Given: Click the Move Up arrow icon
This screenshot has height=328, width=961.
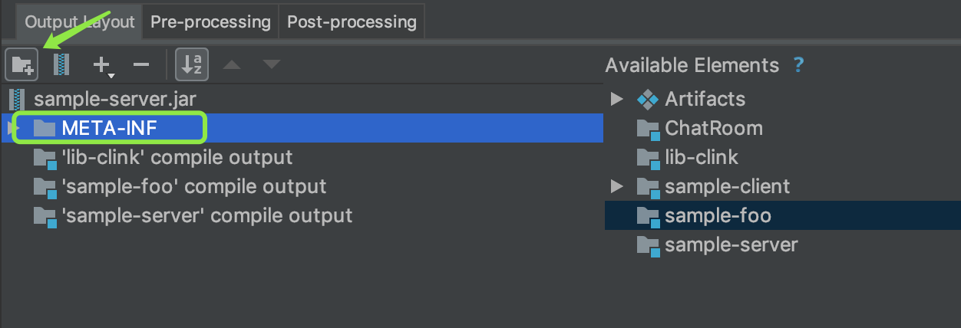Looking at the screenshot, I should coord(232,65).
